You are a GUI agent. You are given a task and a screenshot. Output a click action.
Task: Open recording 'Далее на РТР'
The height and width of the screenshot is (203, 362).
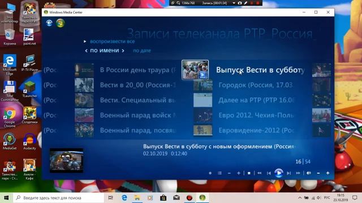coord(256,100)
